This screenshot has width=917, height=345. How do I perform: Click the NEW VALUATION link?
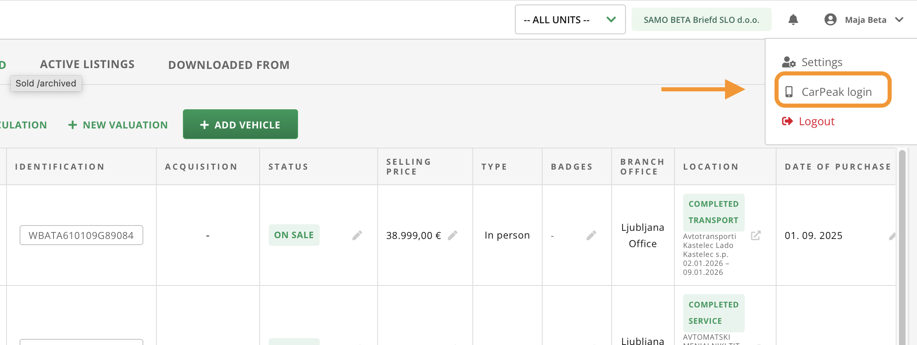click(x=118, y=125)
